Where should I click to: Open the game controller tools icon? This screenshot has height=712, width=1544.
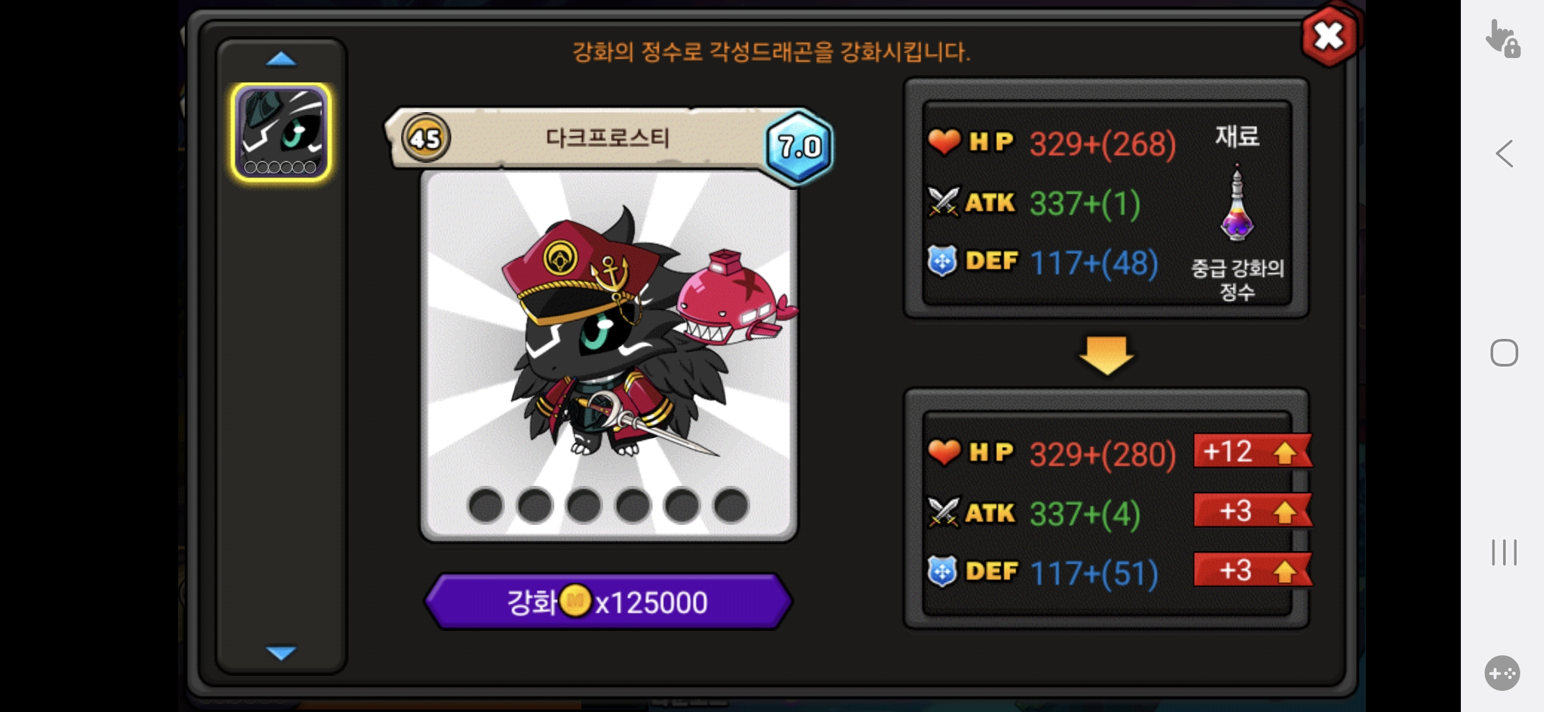[1502, 673]
